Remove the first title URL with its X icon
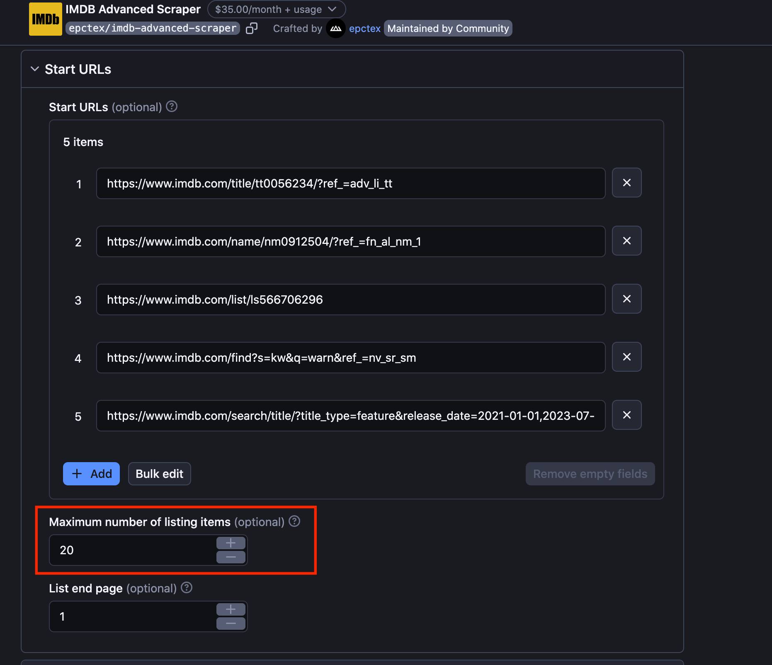This screenshot has height=665, width=772. point(626,183)
